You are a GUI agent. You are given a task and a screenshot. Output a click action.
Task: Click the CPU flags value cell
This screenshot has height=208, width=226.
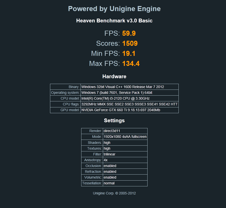pos(129,104)
